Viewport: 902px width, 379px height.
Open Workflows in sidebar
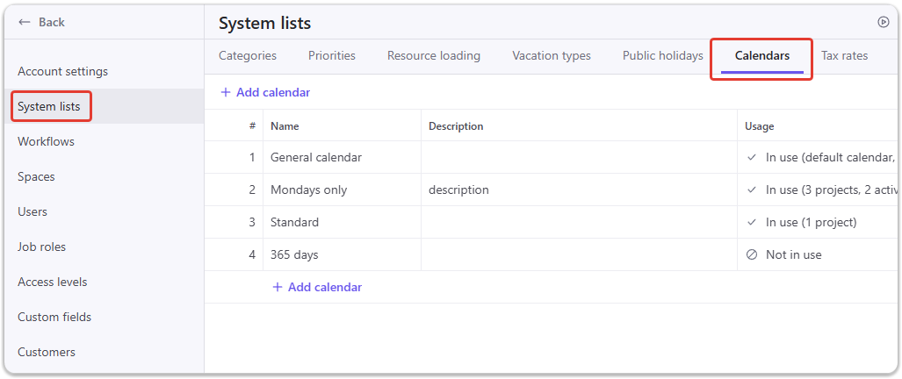pos(46,141)
